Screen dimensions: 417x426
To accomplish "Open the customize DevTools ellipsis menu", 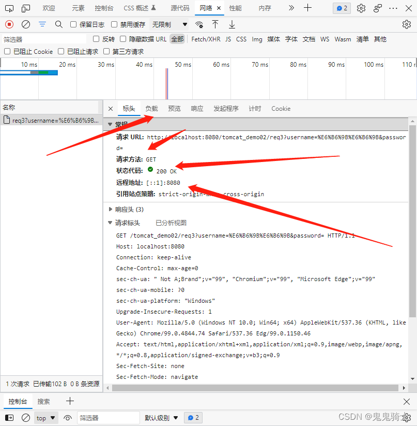I will [x=393, y=8].
